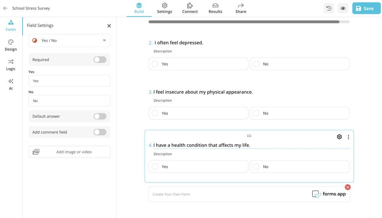Switch to the Connect tab

click(190, 8)
